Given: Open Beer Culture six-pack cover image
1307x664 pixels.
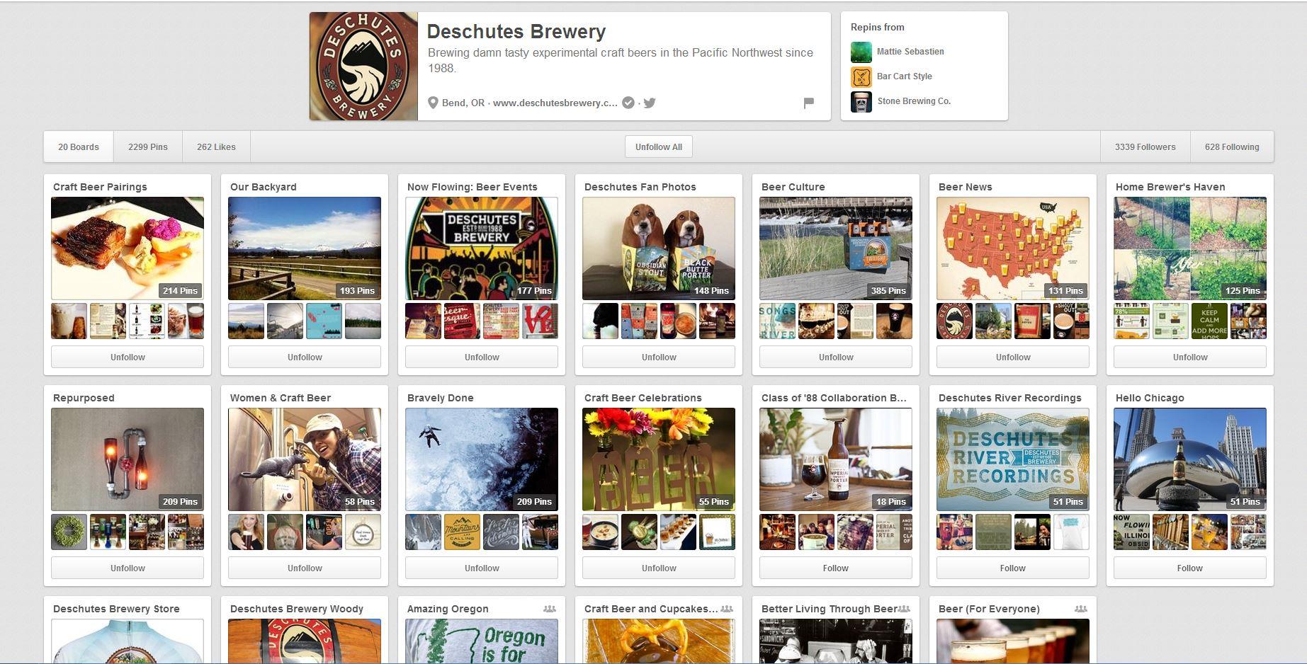Looking at the screenshot, I should (x=836, y=248).
